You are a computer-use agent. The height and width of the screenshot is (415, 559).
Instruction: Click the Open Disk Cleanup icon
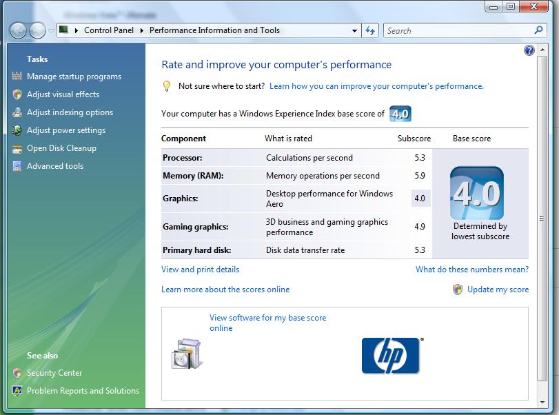17,149
